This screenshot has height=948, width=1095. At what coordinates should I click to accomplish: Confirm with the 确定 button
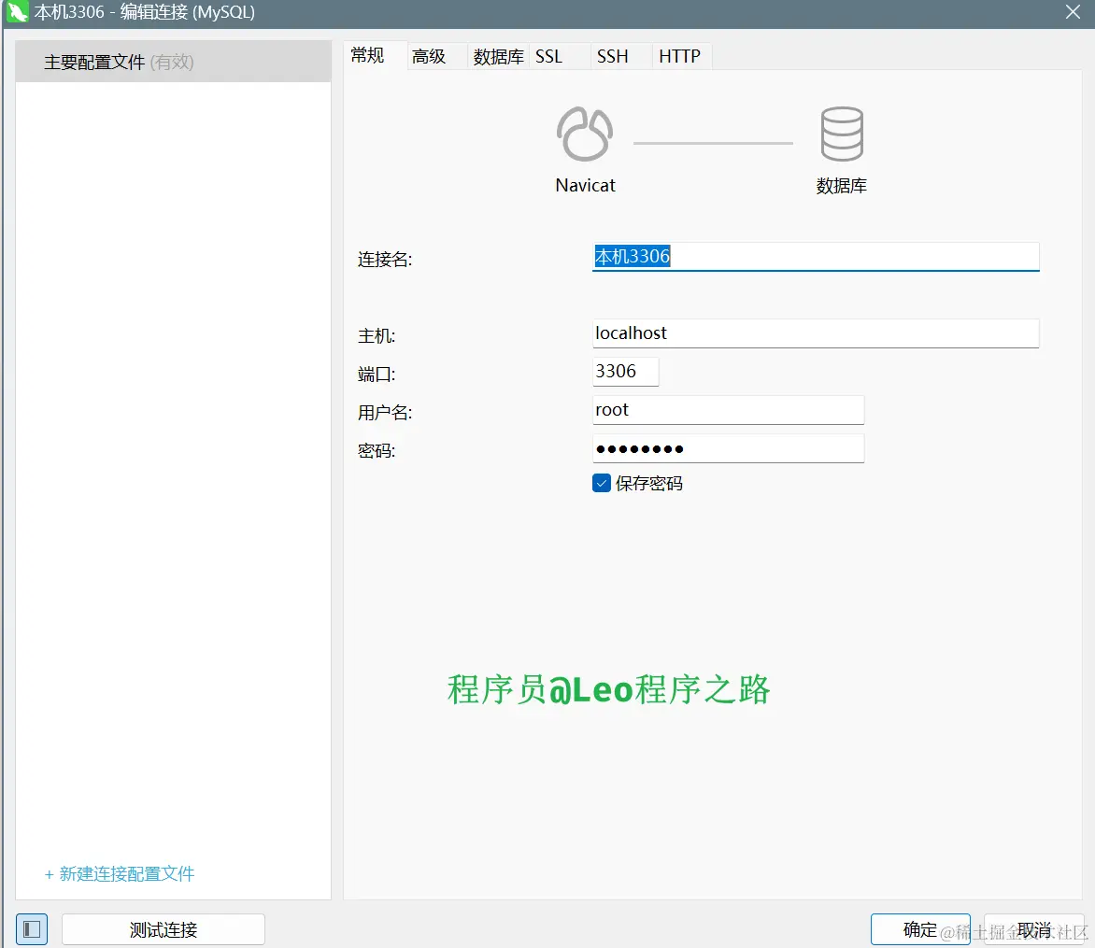(x=920, y=929)
